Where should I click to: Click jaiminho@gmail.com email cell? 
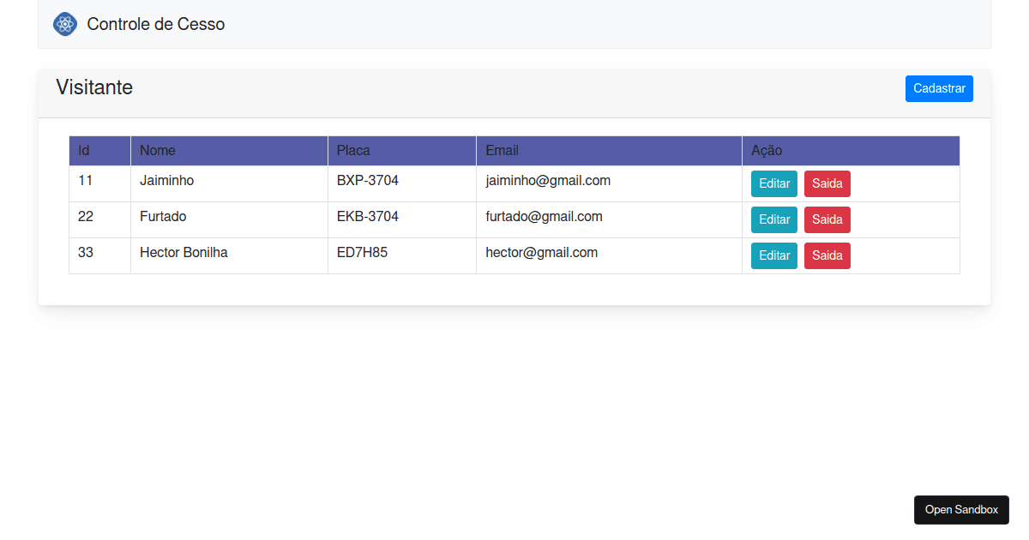click(548, 181)
